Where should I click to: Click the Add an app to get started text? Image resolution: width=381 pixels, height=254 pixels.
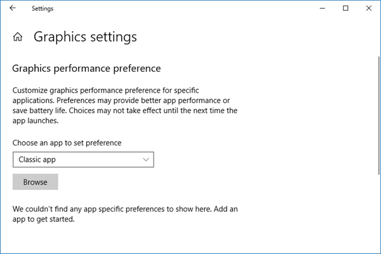pos(44,220)
